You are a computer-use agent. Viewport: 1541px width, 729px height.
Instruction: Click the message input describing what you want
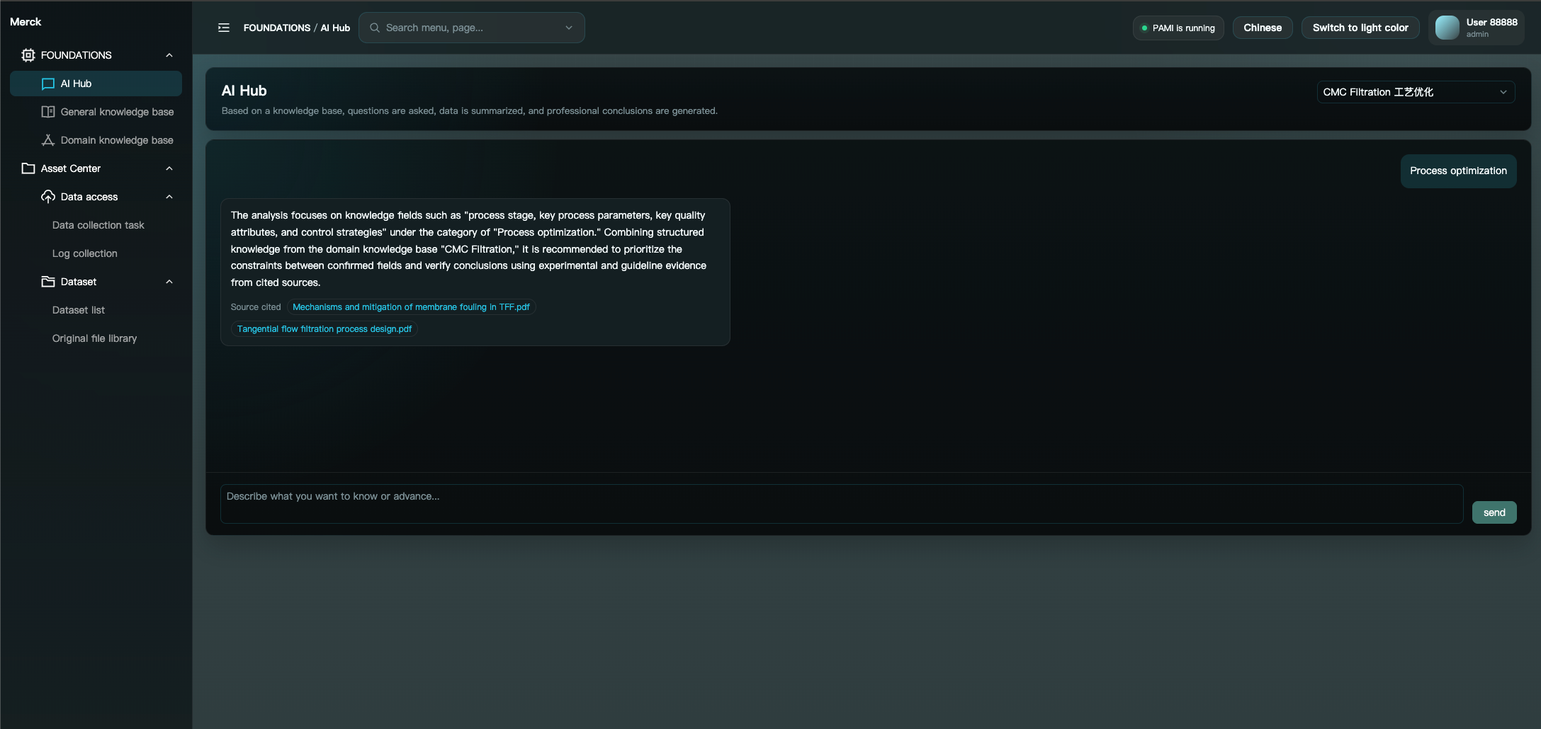click(x=842, y=504)
